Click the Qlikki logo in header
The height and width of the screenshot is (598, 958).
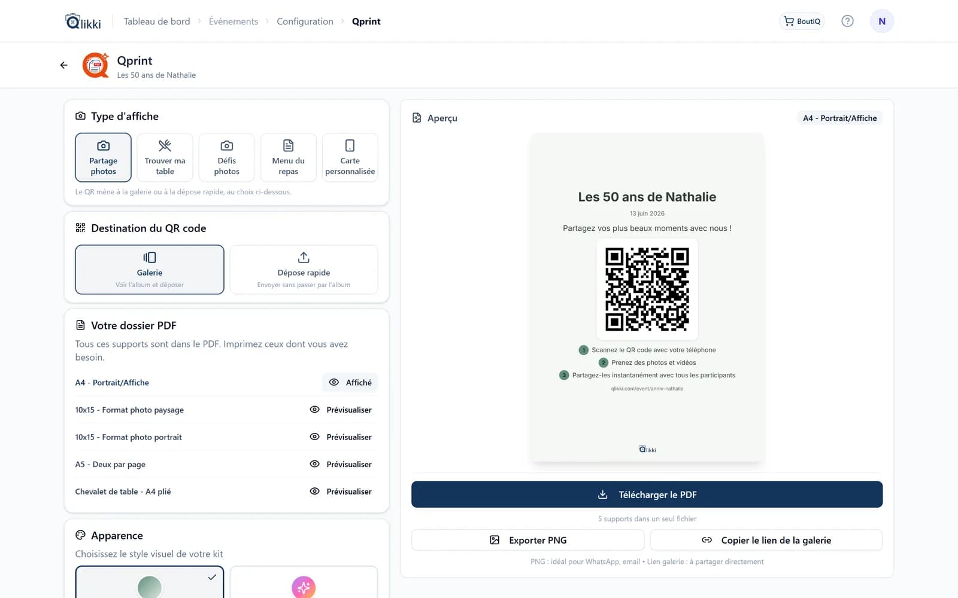pos(83,22)
